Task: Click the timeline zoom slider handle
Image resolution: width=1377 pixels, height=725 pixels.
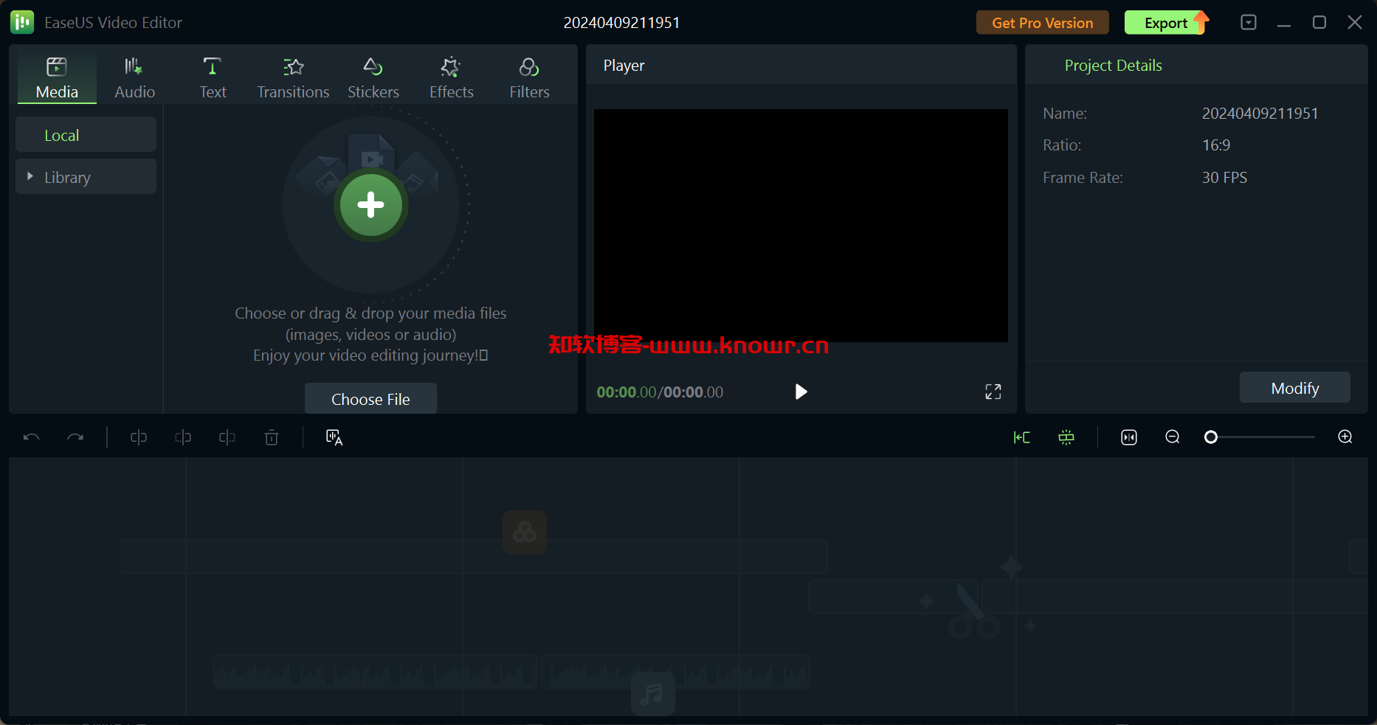Action: (1211, 437)
